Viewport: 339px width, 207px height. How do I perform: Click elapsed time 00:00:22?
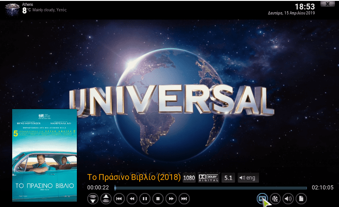pyautogui.click(x=98, y=188)
